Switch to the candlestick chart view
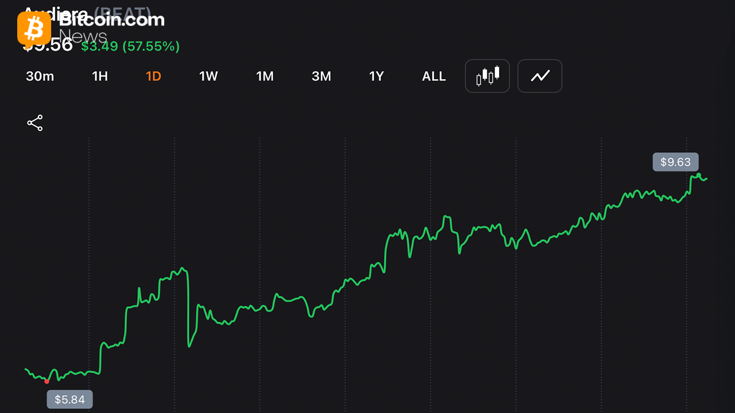This screenshot has height=413, width=735. click(x=488, y=76)
